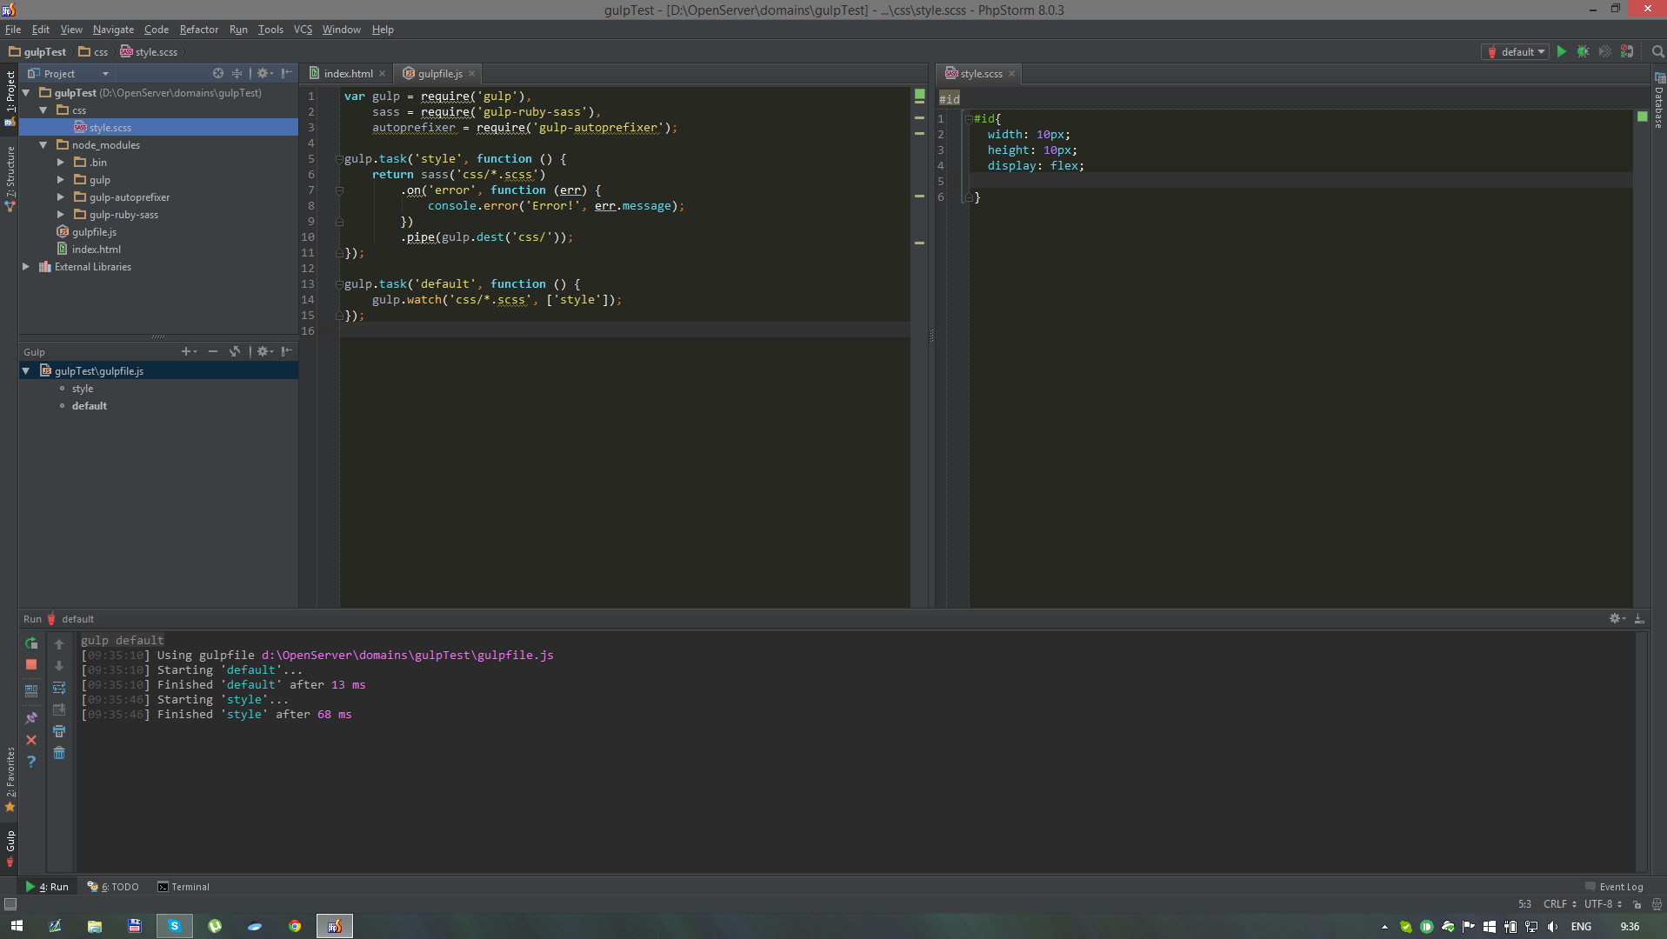Open help in the Run panel
1667x939 pixels.
[x=31, y=762]
